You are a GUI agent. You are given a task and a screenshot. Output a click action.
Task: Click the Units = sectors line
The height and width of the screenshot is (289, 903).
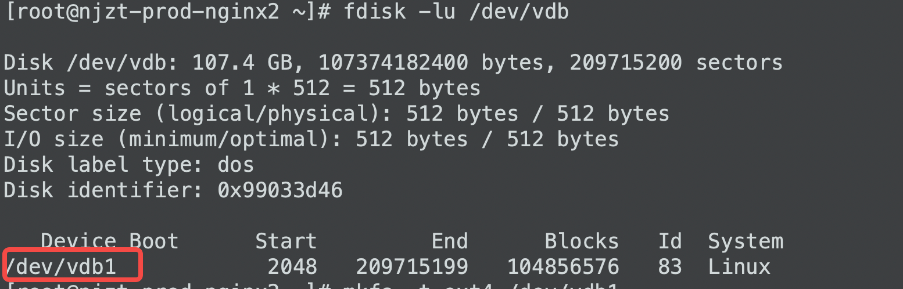click(x=242, y=88)
